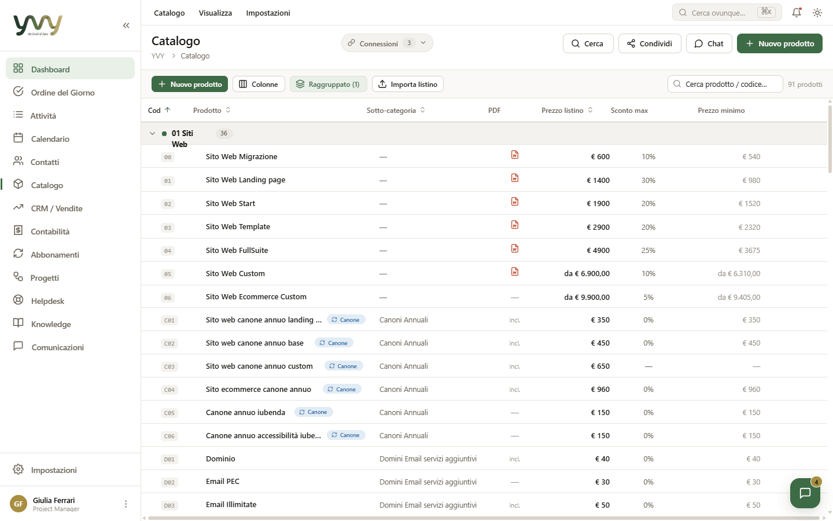Open PDF icon for Sito Web Migrazione

point(515,155)
